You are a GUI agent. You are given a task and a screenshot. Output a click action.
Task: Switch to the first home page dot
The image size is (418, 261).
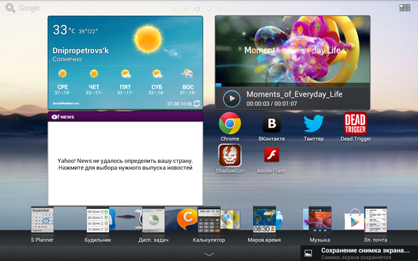[175, 9]
